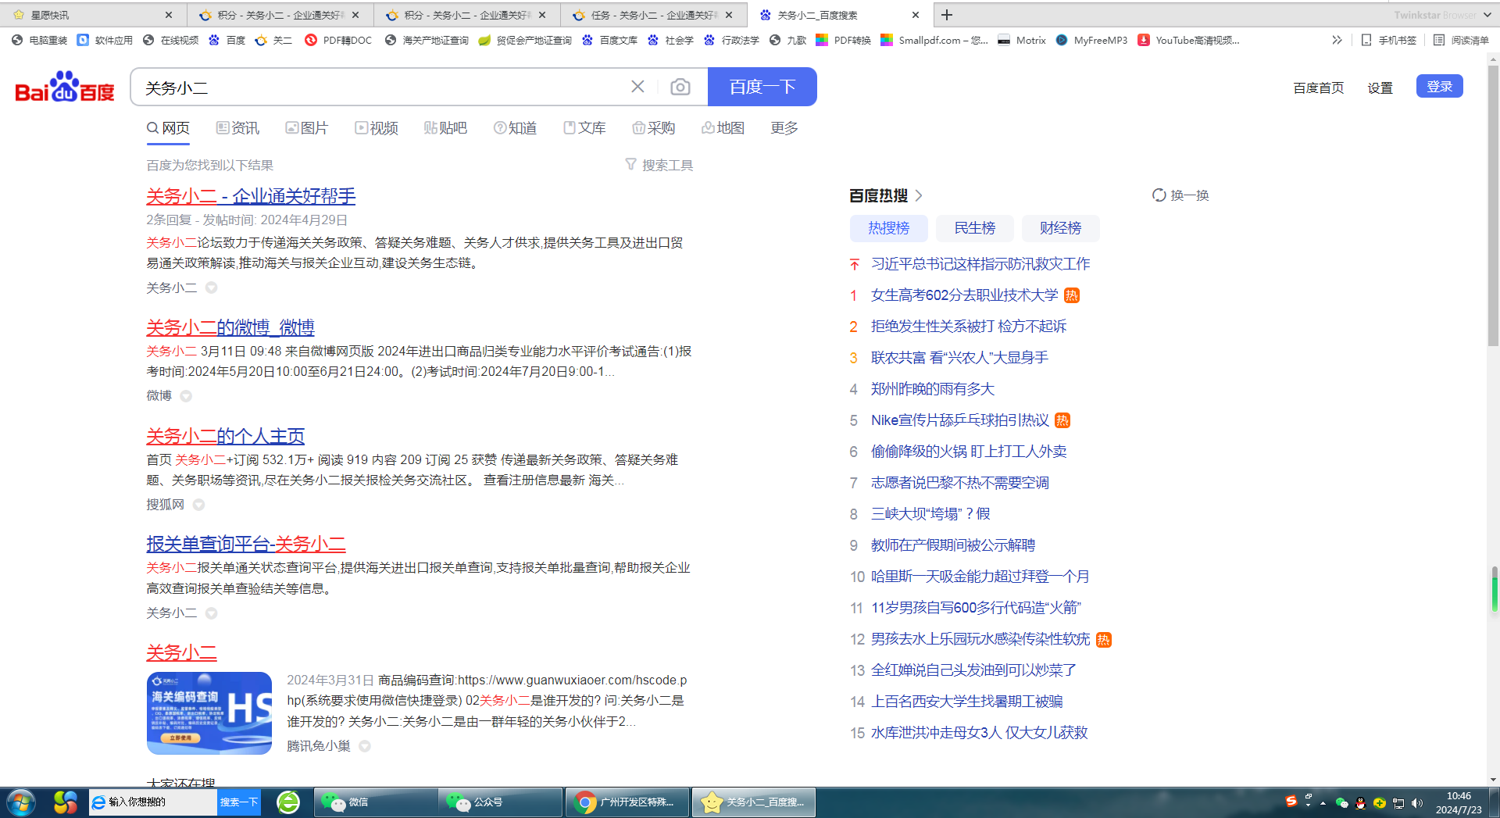The height and width of the screenshot is (818, 1500).
Task: Switch to 资讯 search tab
Action: [x=237, y=128]
